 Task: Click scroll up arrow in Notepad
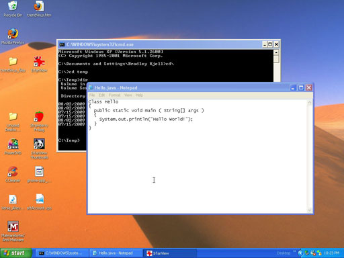click(x=310, y=103)
